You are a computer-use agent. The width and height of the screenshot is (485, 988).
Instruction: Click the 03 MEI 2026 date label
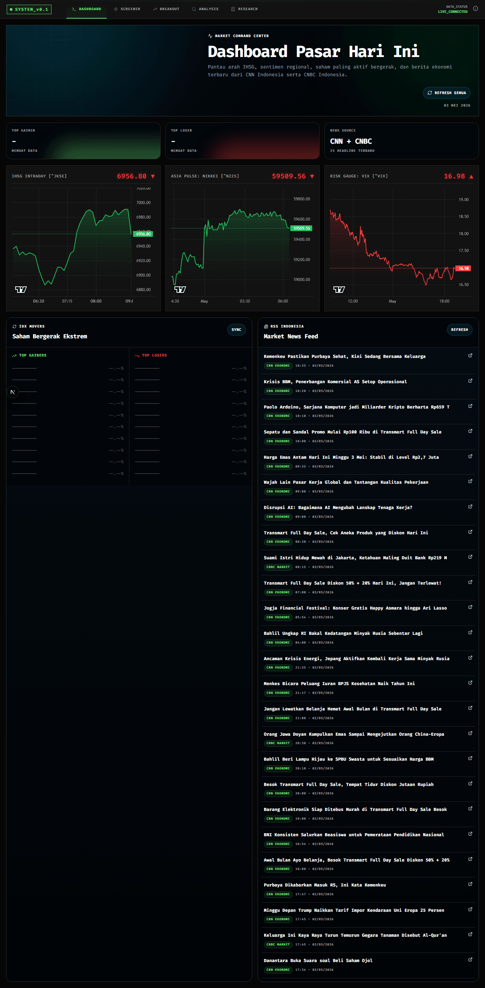(457, 106)
